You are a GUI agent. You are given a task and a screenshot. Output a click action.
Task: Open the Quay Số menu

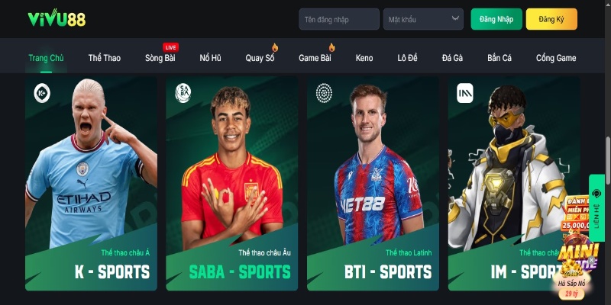point(260,58)
